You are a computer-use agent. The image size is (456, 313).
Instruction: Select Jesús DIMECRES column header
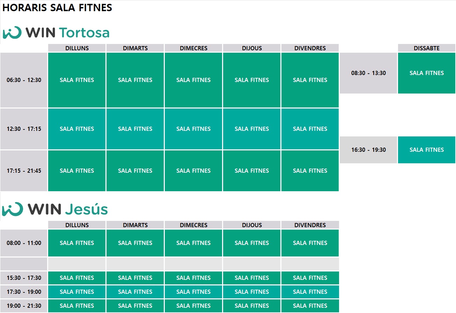[193, 225]
